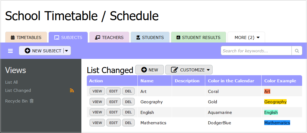
Task: Click the graduate icon on Students tab
Action: click(138, 38)
